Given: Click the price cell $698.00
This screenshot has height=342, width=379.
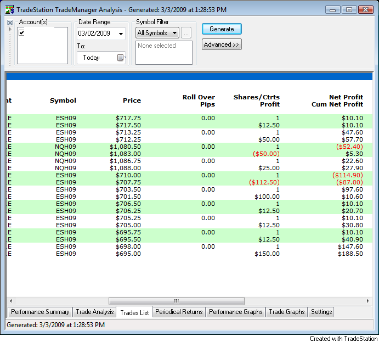Looking at the screenshot, I should click(x=128, y=246).
